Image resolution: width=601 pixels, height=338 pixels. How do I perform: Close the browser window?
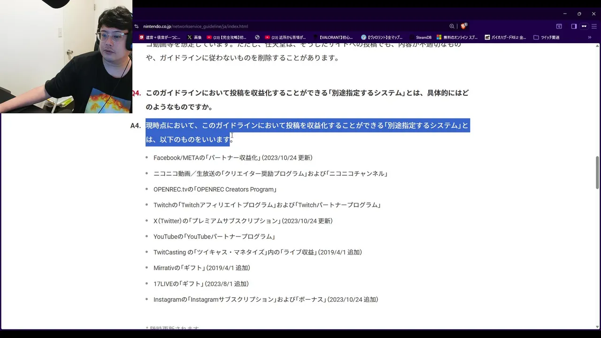point(593,14)
